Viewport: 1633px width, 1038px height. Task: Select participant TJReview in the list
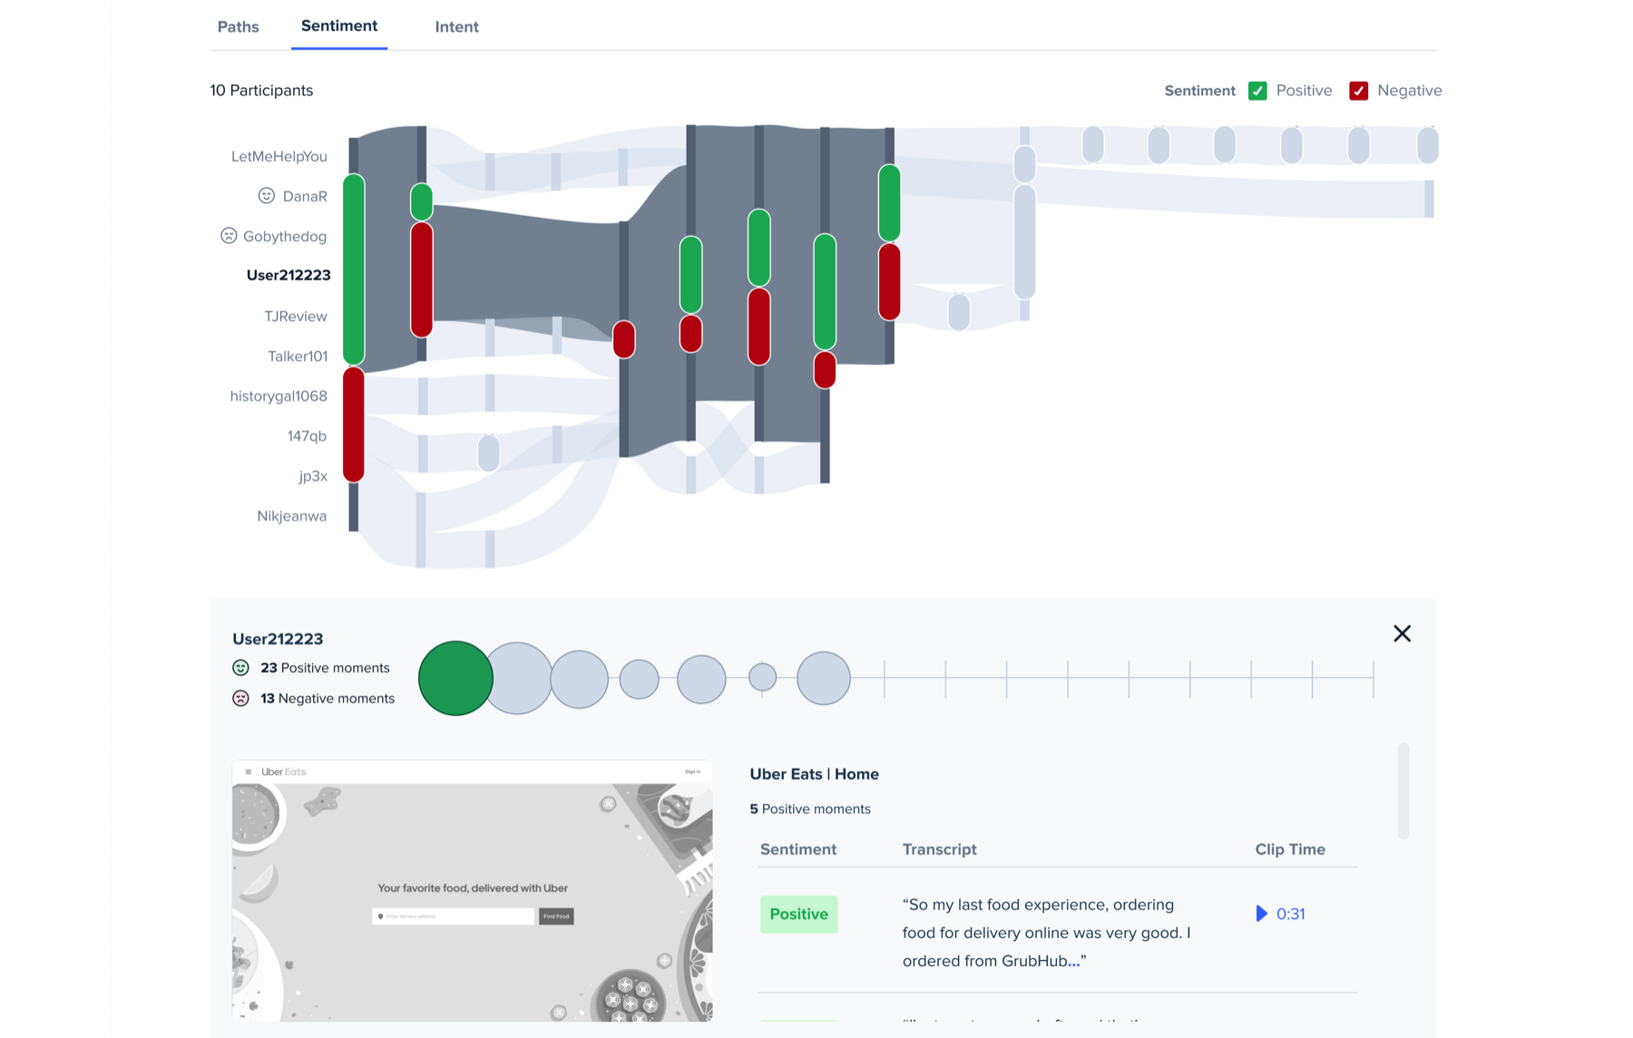[295, 317]
